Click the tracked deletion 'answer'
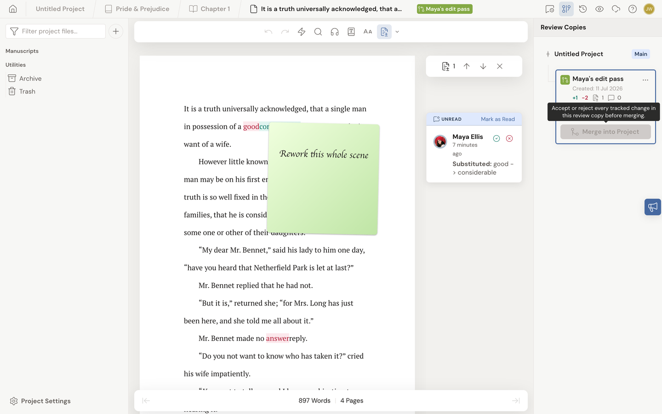 [x=278, y=339]
